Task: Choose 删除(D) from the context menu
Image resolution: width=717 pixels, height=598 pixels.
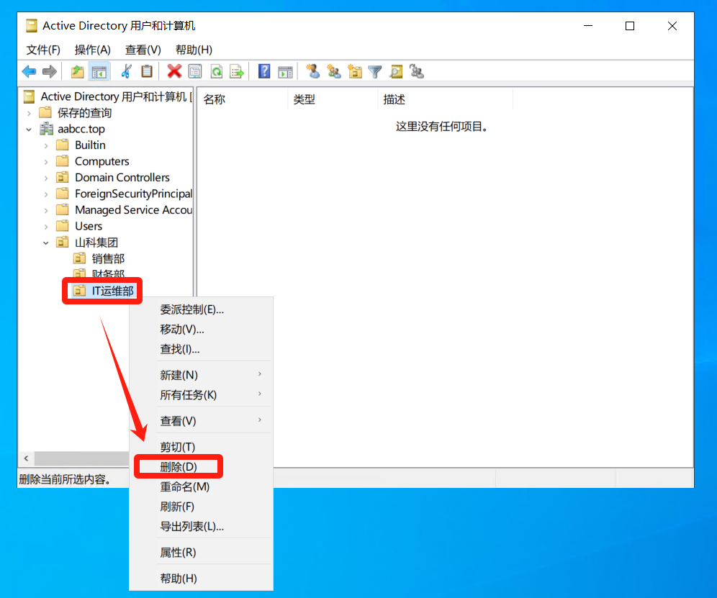Action: coord(179,466)
